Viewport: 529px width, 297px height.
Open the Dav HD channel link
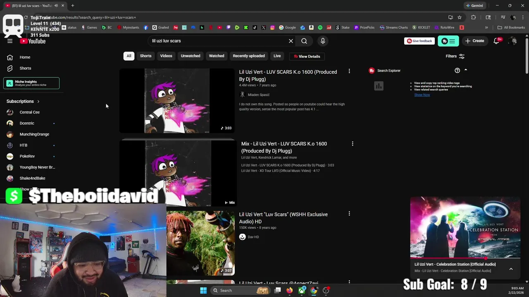click(x=253, y=237)
